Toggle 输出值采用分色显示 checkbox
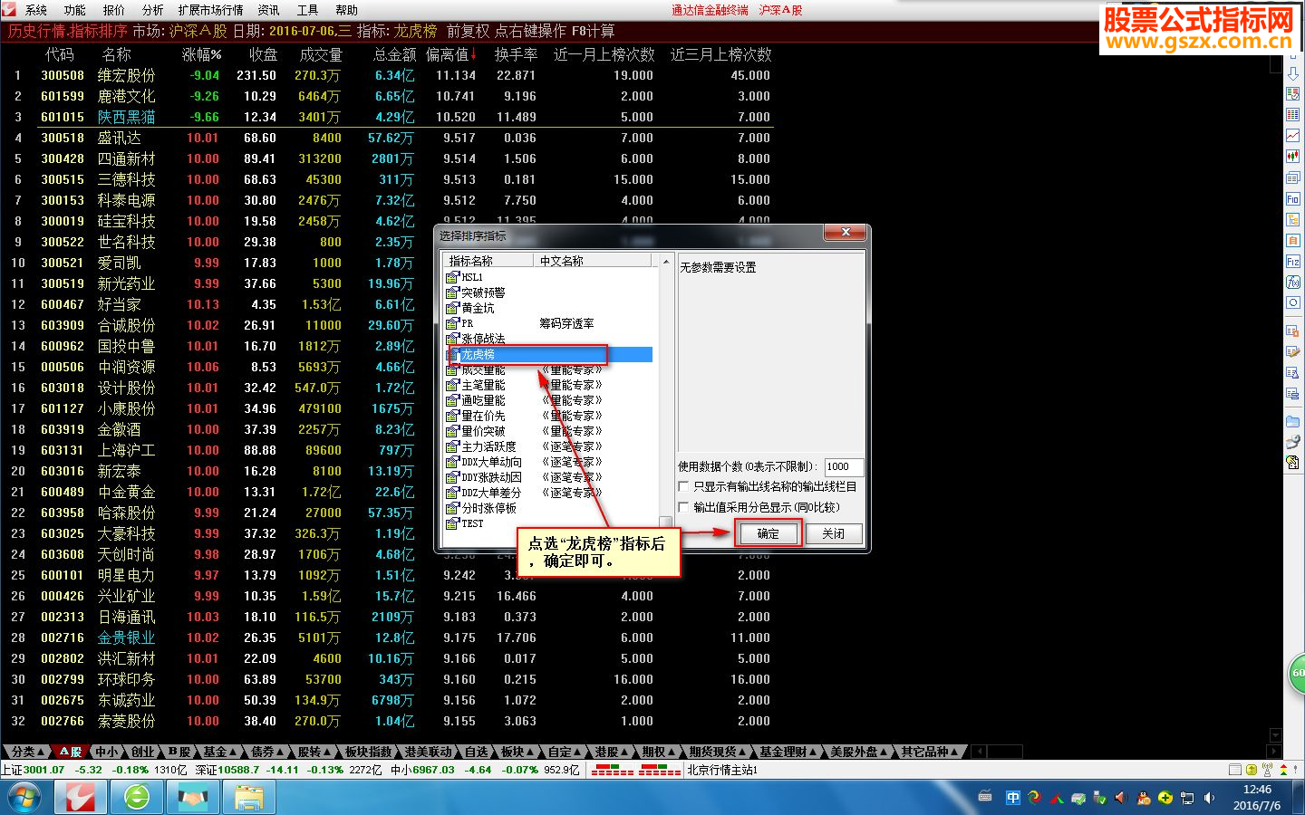Viewport: 1305px width, 815px height. coord(684,507)
